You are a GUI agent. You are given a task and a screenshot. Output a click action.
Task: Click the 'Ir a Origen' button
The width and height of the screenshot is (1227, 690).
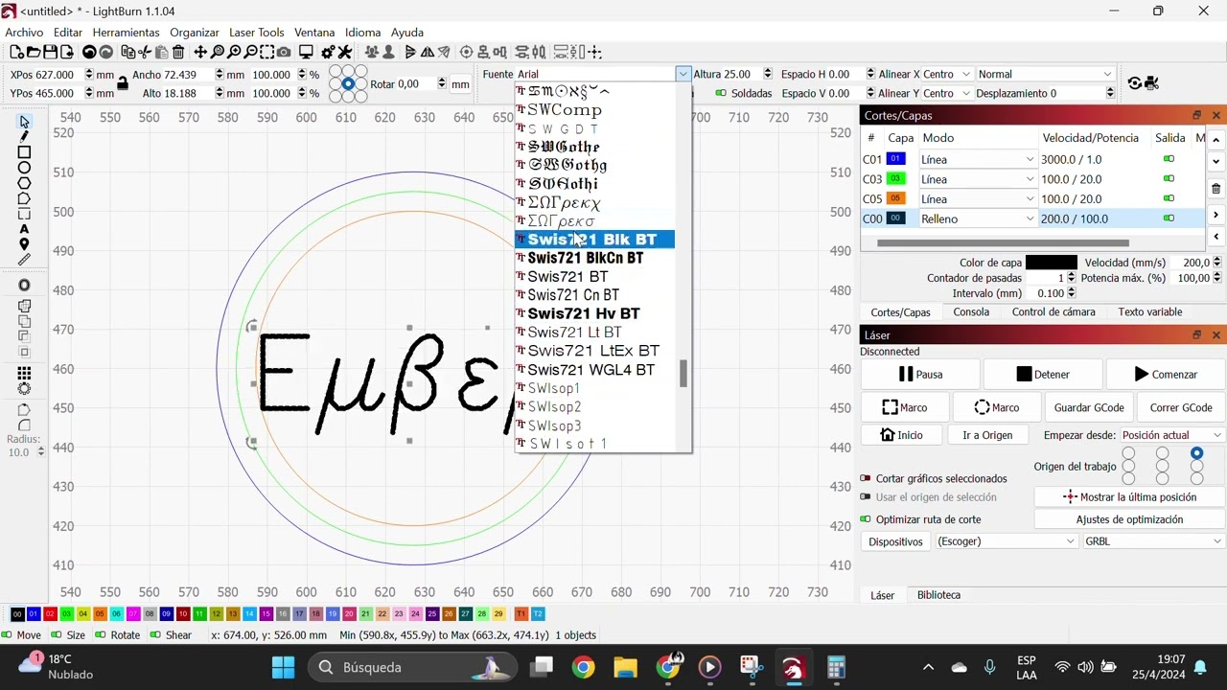click(987, 435)
